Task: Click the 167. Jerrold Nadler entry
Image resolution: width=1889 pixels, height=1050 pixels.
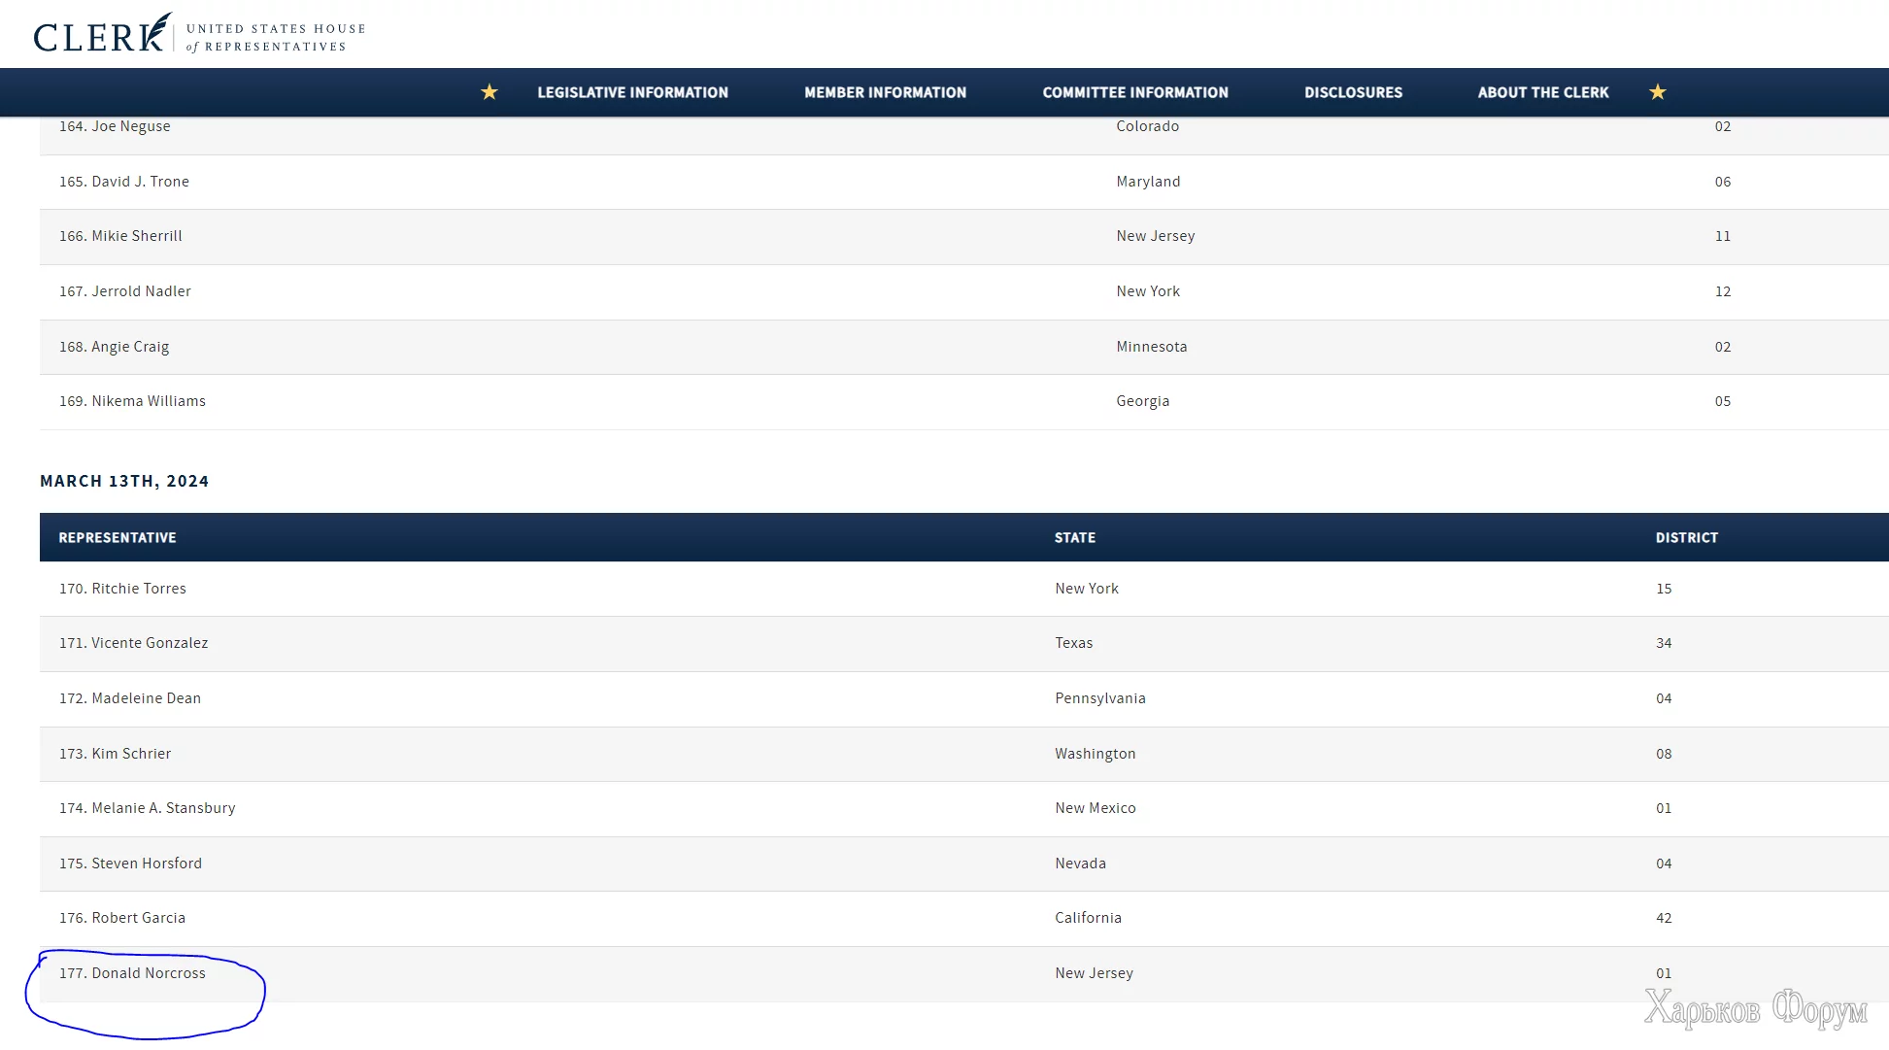Action: (124, 291)
